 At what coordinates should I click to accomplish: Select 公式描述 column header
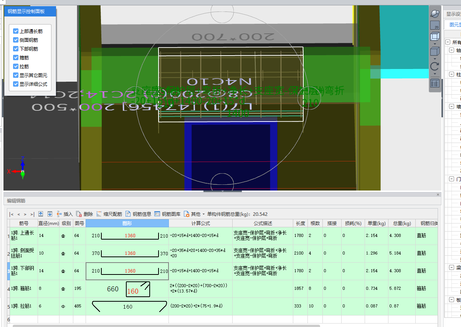[x=263, y=223]
